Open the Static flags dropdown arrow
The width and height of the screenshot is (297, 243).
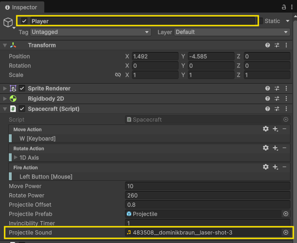(x=288, y=21)
